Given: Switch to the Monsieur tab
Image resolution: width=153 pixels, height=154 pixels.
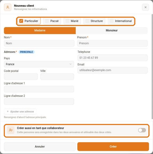Looking at the screenshot, I should [112, 30].
